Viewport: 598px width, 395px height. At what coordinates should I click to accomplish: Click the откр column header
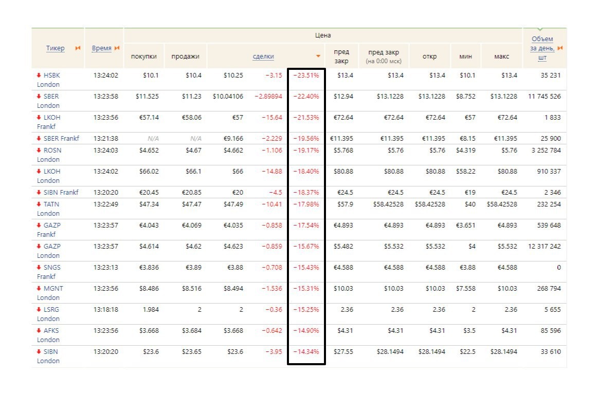point(429,57)
